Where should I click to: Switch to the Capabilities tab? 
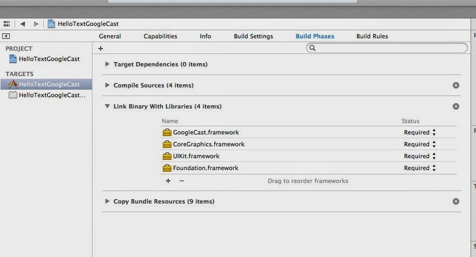tap(160, 36)
